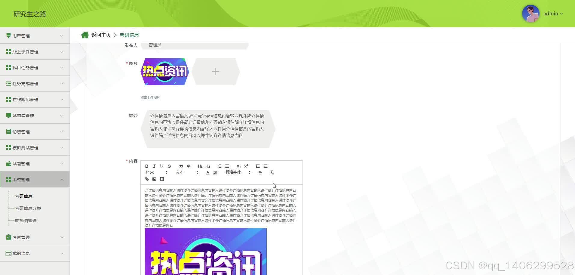
Task: Click 考研信息 breadcrumb link
Action: [129, 35]
